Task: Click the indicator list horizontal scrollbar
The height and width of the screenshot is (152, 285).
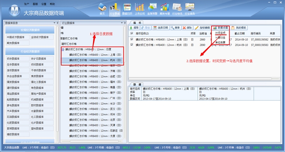Action: (200, 79)
